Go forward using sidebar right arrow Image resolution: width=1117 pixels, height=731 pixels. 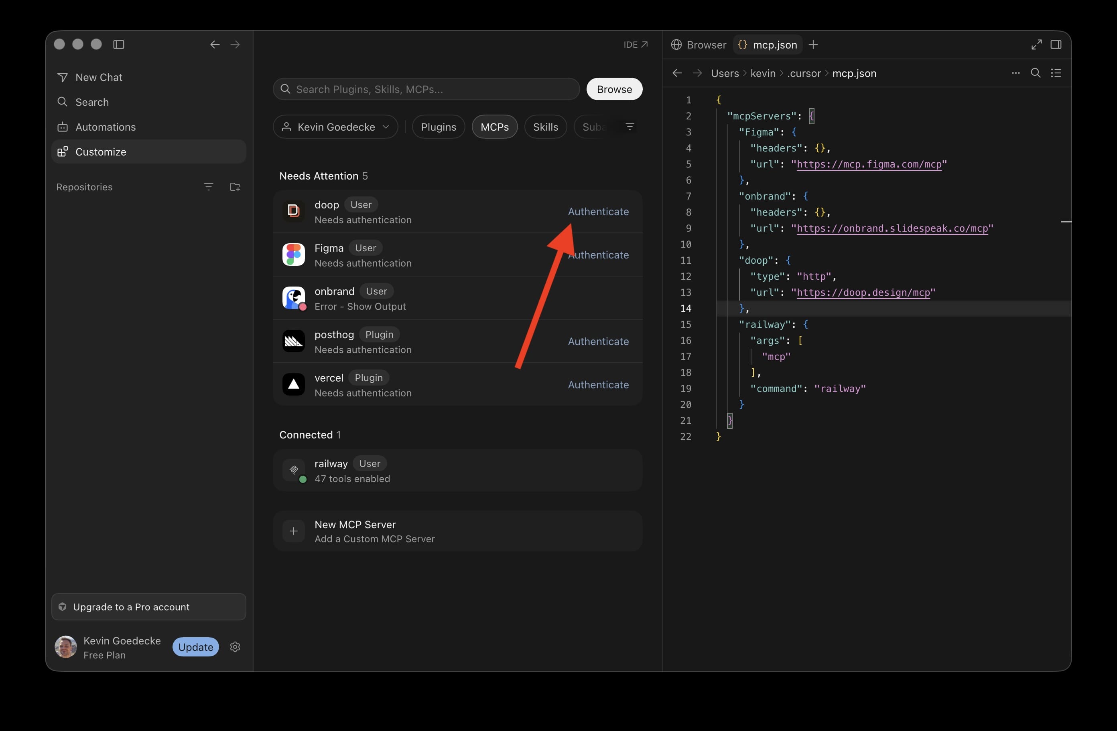235,44
